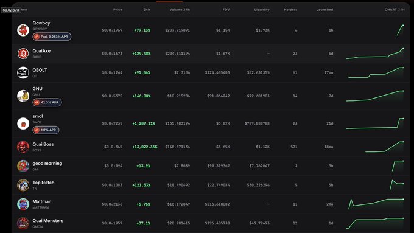Click the +13,022.35% change for Quai Boss
Image resolution: width=414 pixels, height=233 pixels.
[x=145, y=147]
